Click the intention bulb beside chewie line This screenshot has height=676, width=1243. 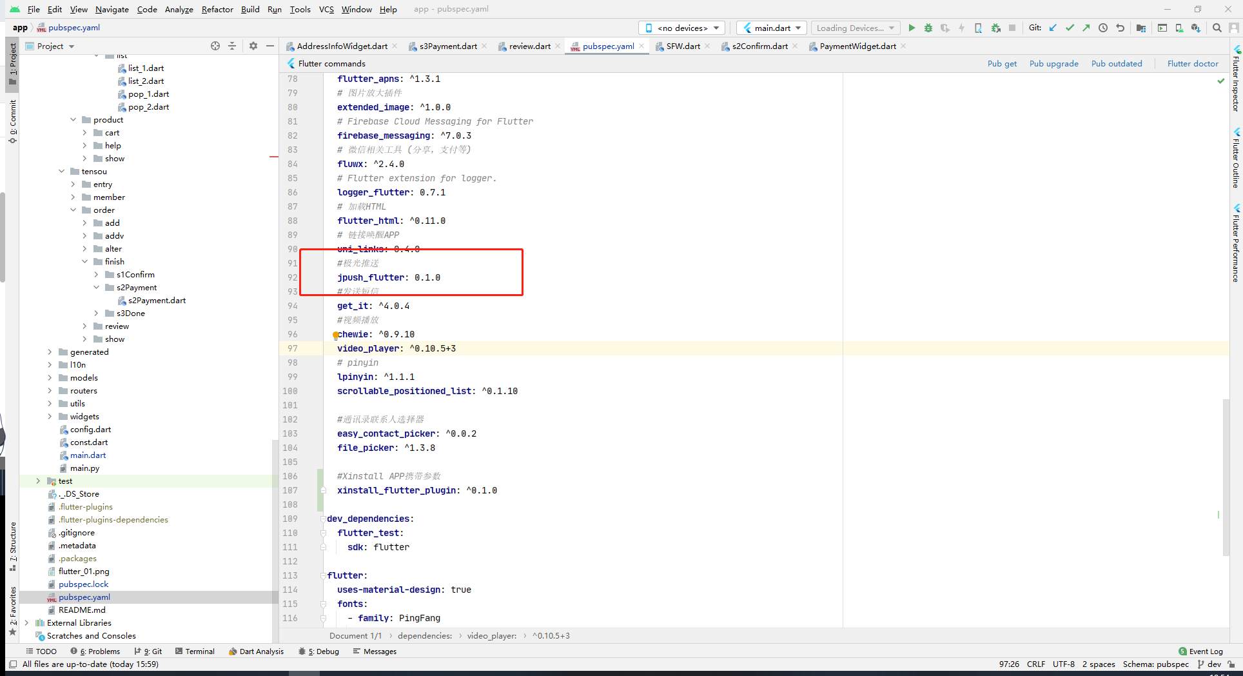(x=335, y=335)
